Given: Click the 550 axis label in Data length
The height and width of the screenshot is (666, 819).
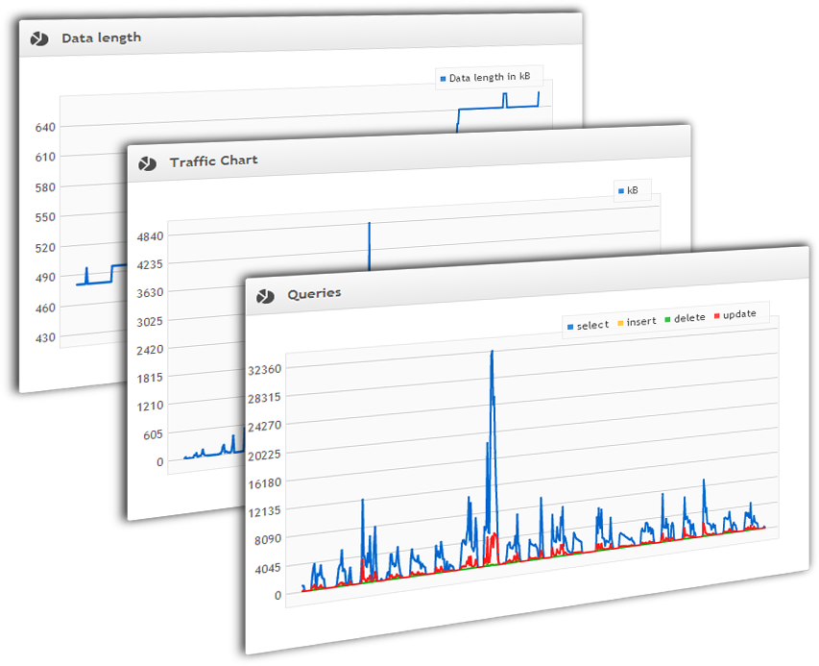Looking at the screenshot, I should 45,217.
